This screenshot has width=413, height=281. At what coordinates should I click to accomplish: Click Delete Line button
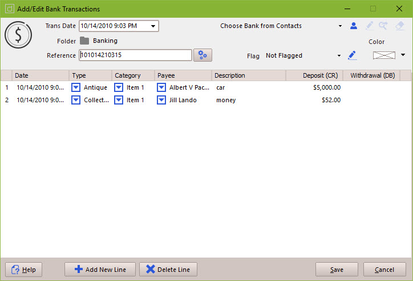click(168, 270)
